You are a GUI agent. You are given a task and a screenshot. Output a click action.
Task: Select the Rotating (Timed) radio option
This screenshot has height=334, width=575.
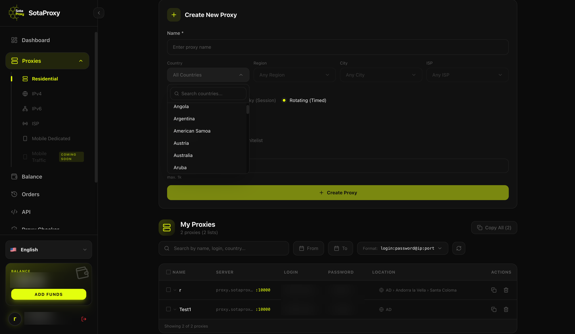(x=284, y=100)
